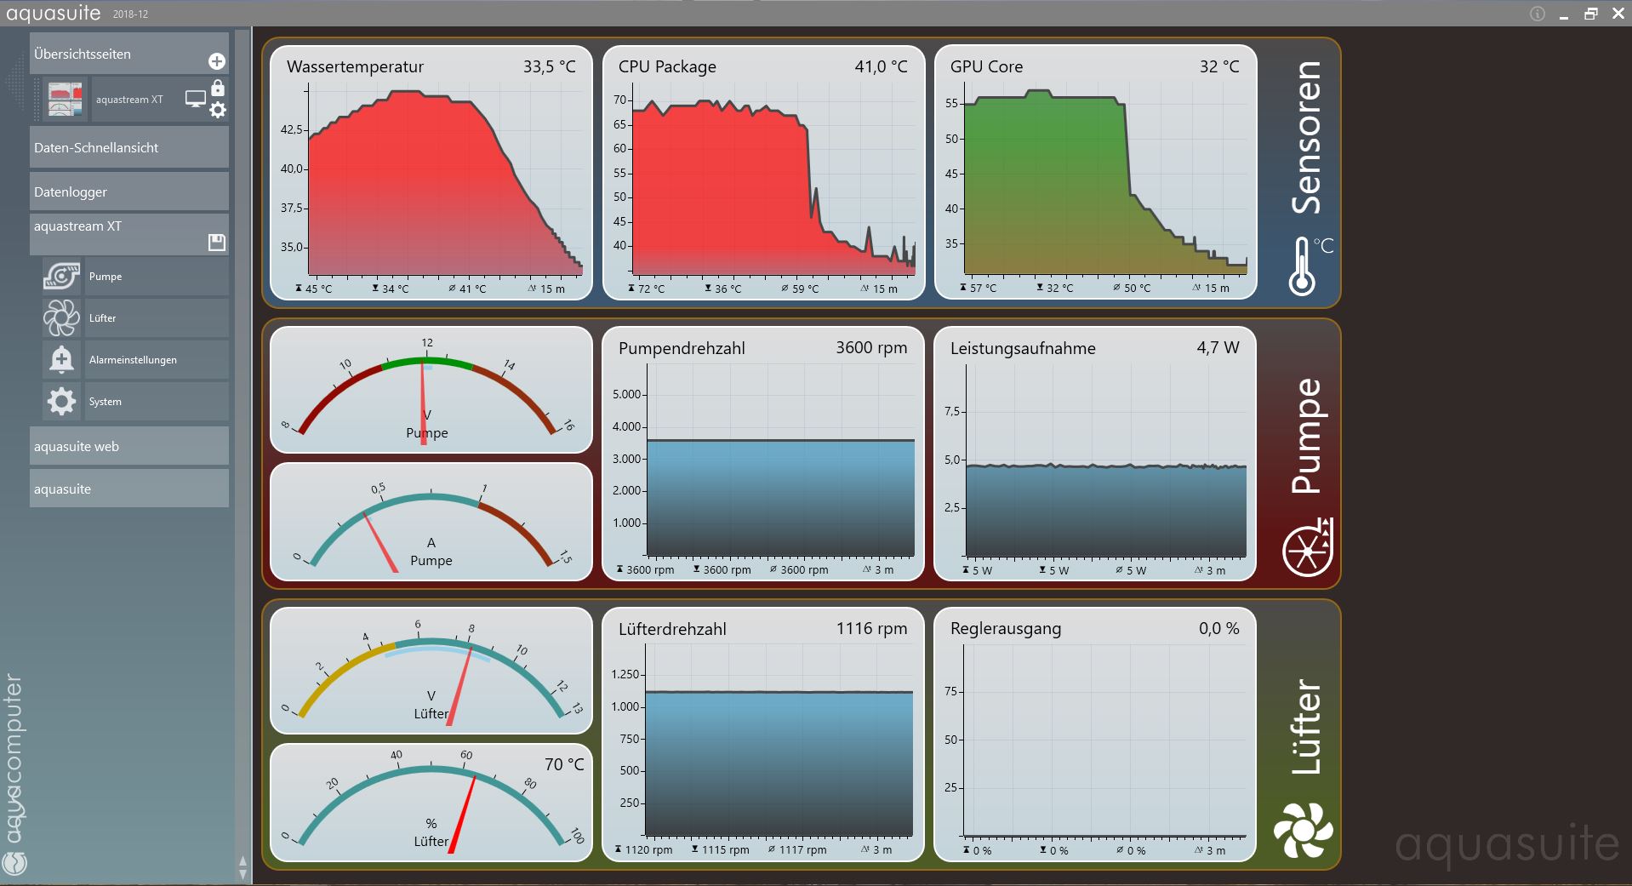
Task: Open page settings gear next to aquastream XT
Action: pos(220,110)
